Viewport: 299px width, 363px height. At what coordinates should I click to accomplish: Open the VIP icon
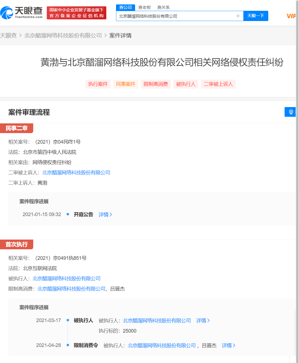[291, 16]
